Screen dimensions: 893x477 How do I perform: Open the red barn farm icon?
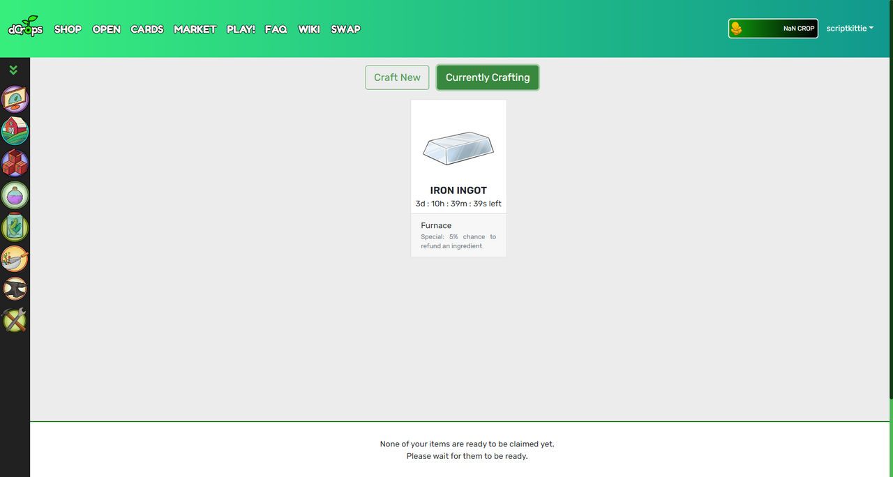(x=15, y=131)
